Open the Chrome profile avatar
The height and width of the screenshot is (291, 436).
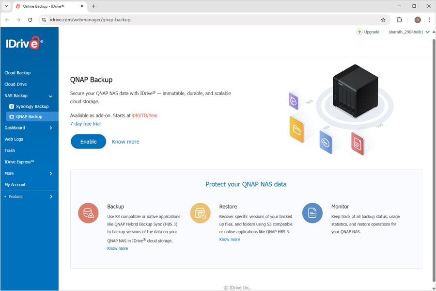418,20
